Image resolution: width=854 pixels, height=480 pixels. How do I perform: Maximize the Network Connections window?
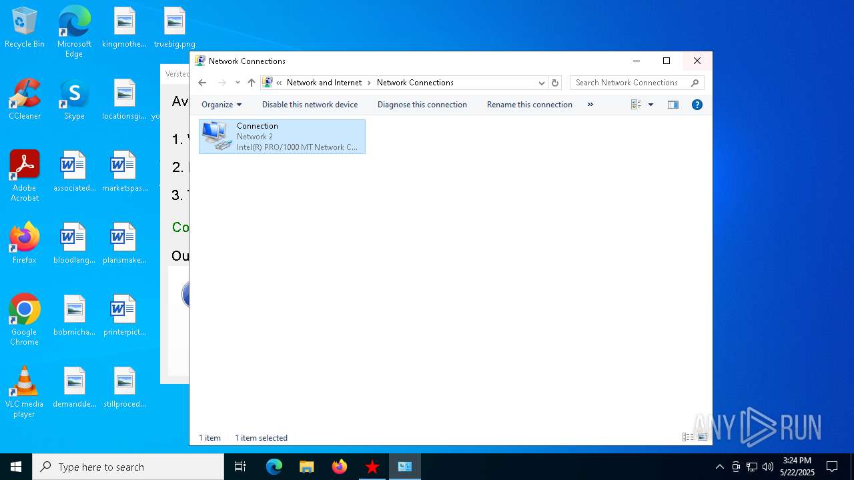click(x=666, y=61)
